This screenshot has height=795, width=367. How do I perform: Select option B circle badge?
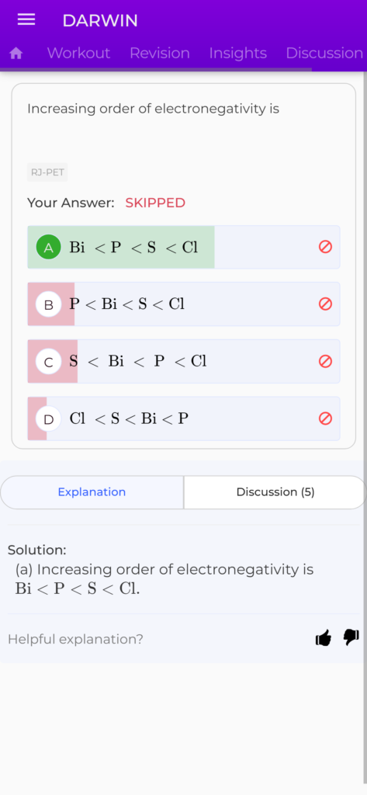coord(49,304)
